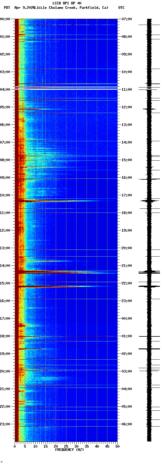Screen dimensions: 162x465
Task: Click the waveform burst near 17:20 UTC
Action: pyautogui.click(x=149, y=201)
